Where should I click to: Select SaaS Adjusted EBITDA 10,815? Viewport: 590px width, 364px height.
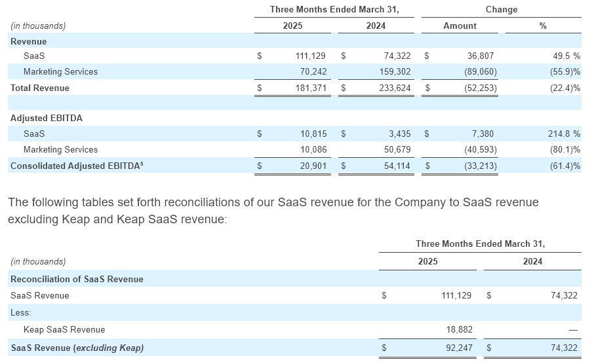[313, 134]
